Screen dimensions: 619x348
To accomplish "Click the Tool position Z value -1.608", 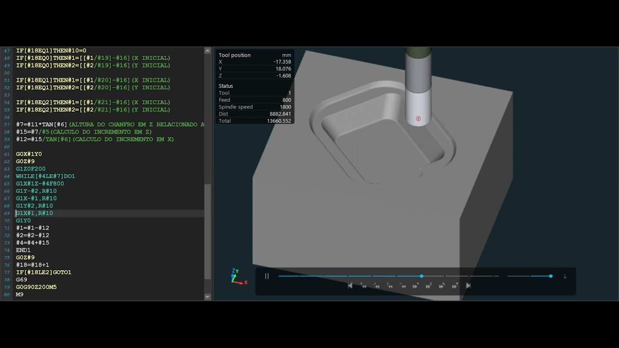I will tap(284, 76).
